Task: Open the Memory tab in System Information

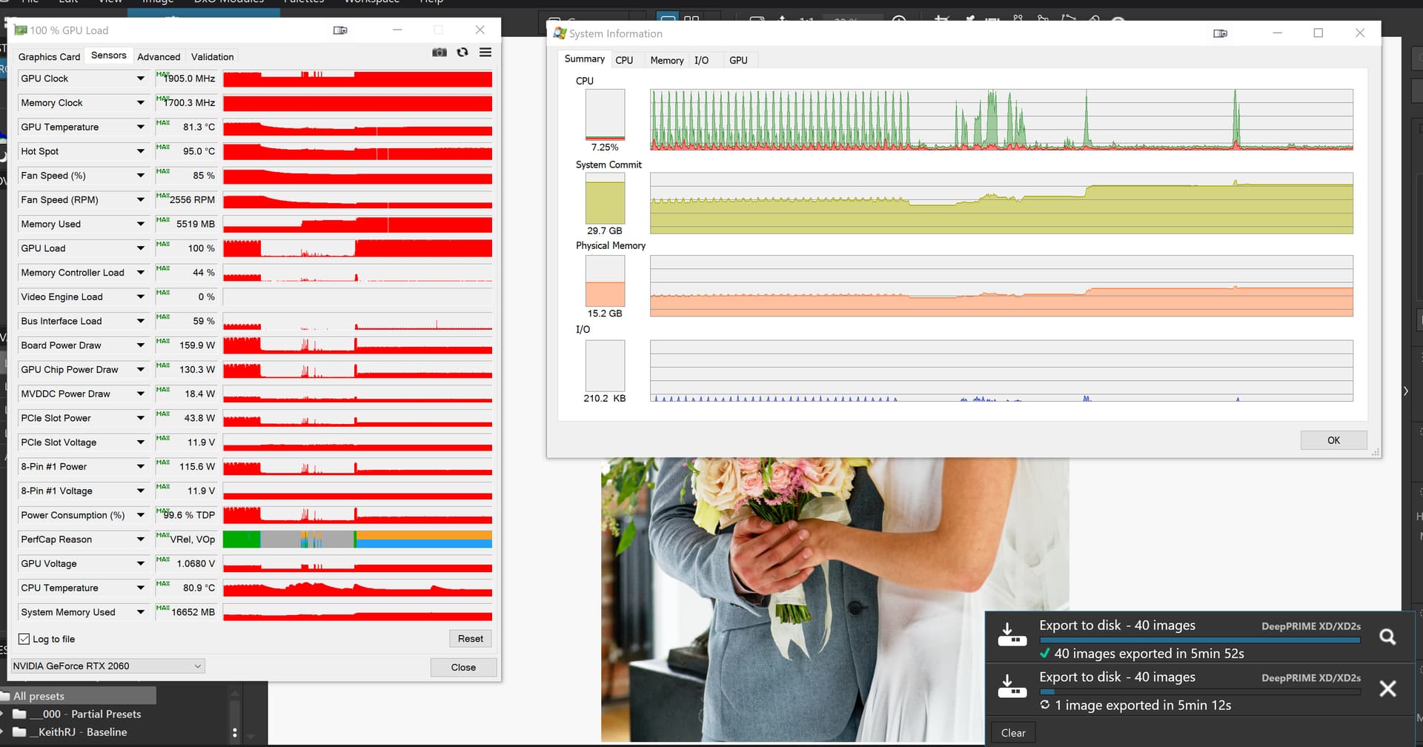Action: 666,61
